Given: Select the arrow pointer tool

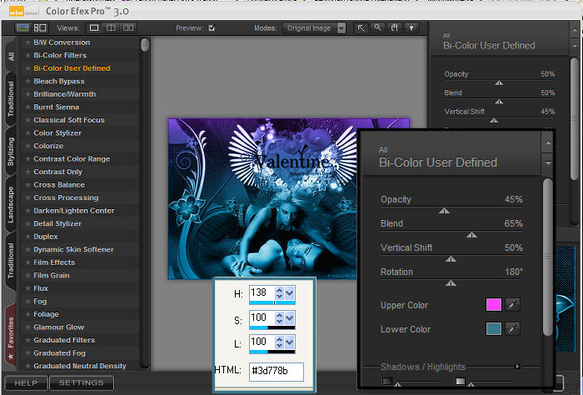Looking at the screenshot, I should point(361,27).
